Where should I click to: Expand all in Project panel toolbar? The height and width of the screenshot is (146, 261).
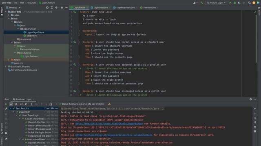[52, 8]
